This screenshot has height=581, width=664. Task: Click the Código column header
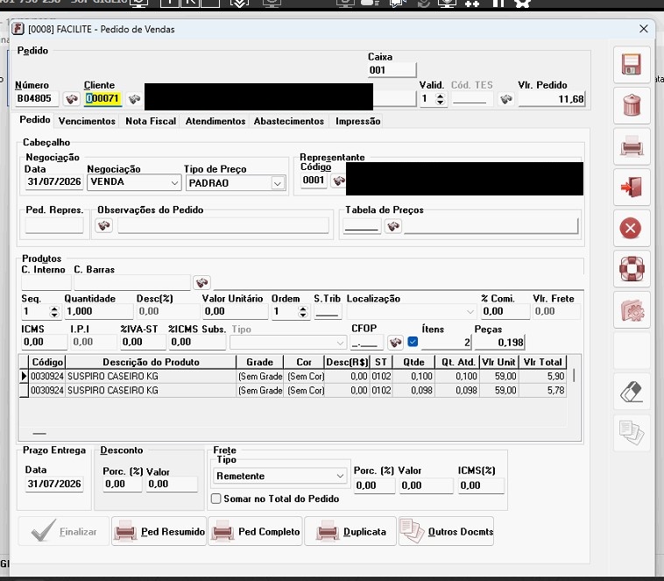pyautogui.click(x=47, y=362)
